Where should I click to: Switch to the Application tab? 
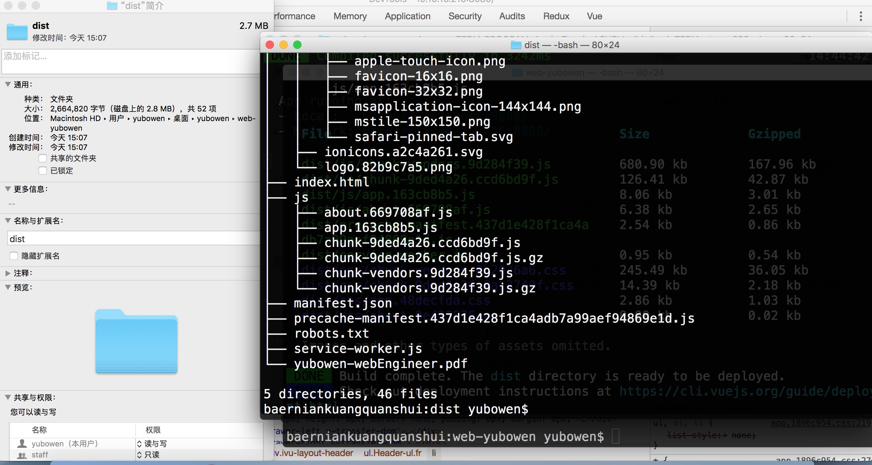coord(407,16)
